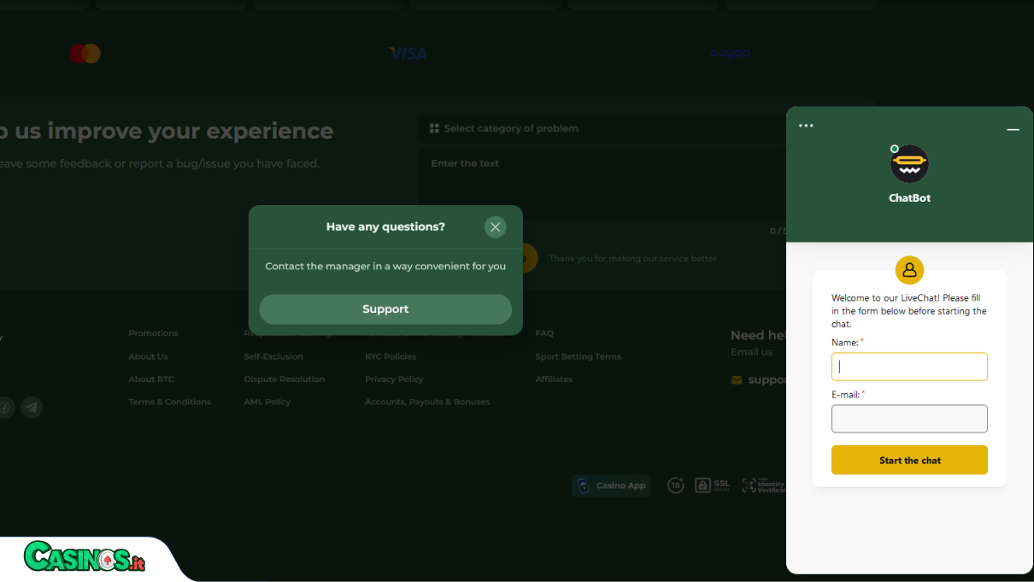Screen dimensions: 1034x582
Task: Open the Terms & Conditions link
Action: (169, 402)
